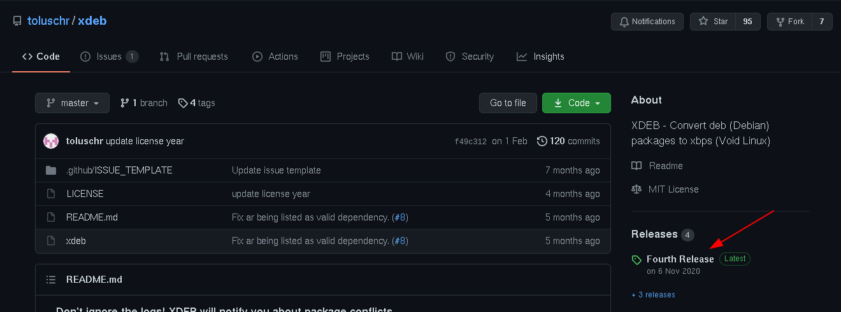Open the 'update license year' latest commit message
The width and height of the screenshot is (841, 312).
pos(145,141)
